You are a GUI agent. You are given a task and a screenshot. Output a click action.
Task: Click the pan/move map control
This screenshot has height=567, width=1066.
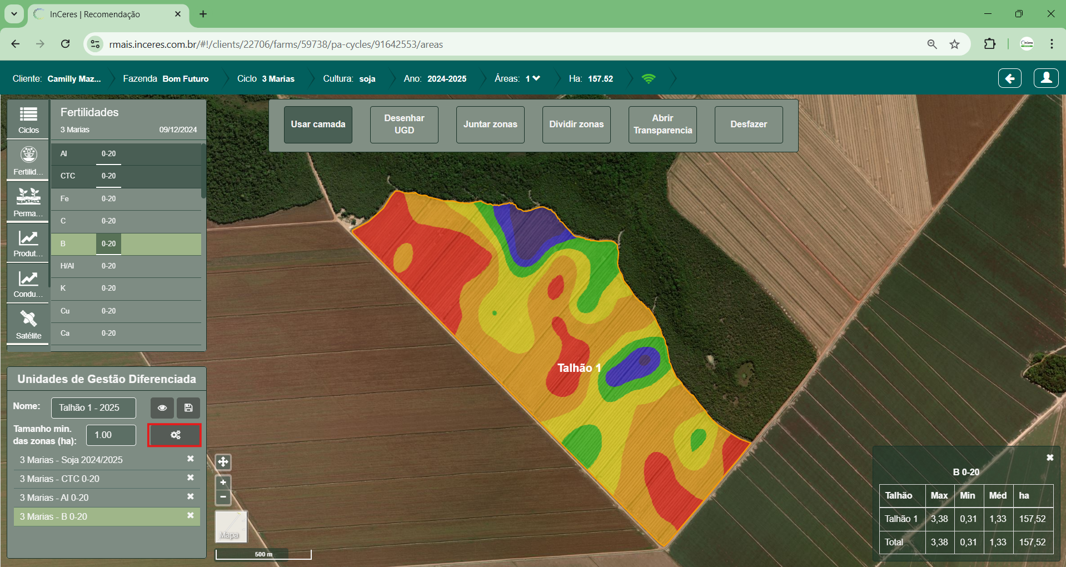[223, 462]
